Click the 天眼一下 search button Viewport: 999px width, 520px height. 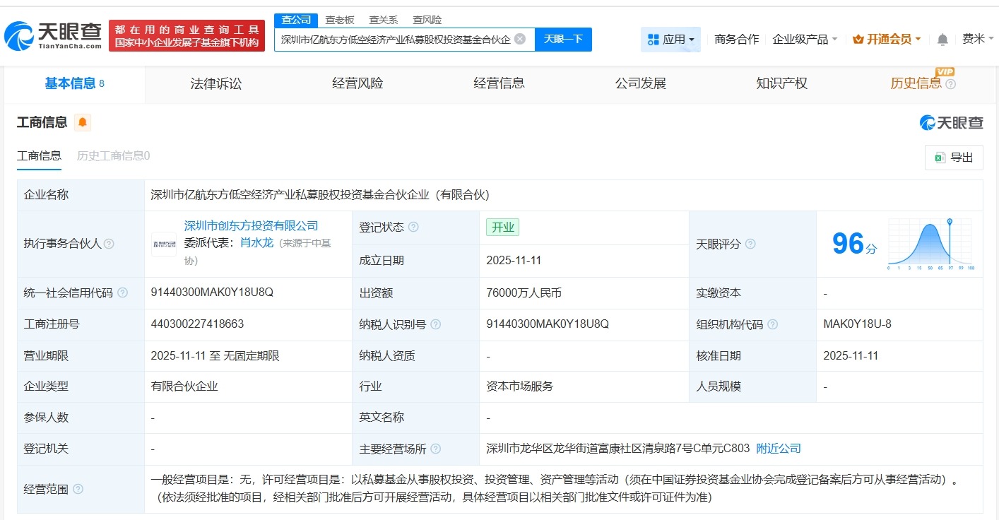[x=564, y=40]
